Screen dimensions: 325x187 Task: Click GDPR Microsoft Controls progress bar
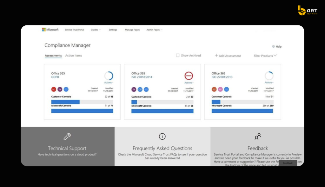pos(82,111)
